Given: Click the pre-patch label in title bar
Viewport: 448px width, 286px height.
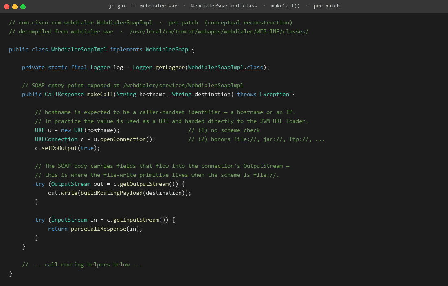Looking at the screenshot, I should 327,6.
